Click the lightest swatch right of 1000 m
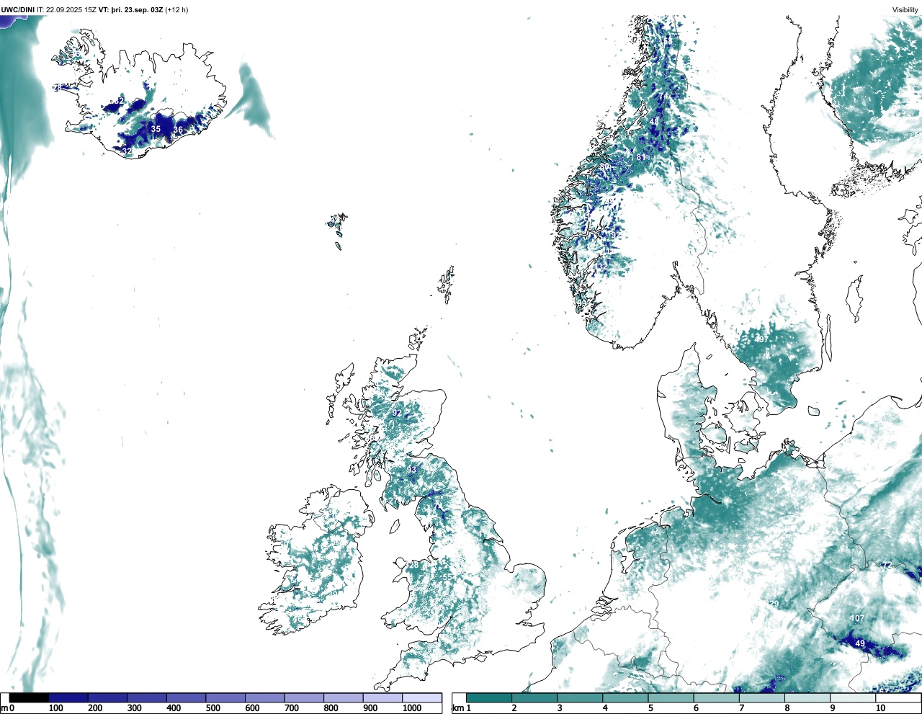Screen dimensions: 922x714 [x=422, y=698]
